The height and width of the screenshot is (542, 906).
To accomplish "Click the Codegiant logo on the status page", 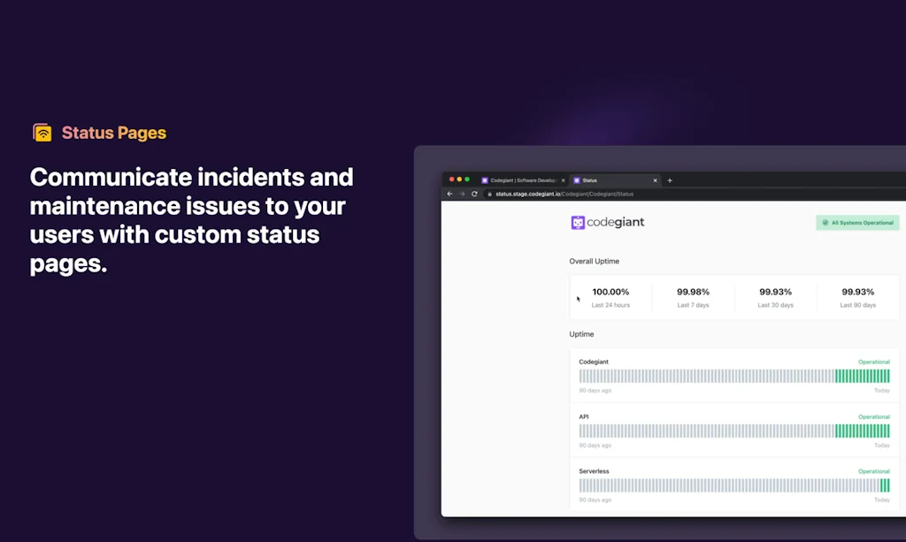I will click(607, 222).
